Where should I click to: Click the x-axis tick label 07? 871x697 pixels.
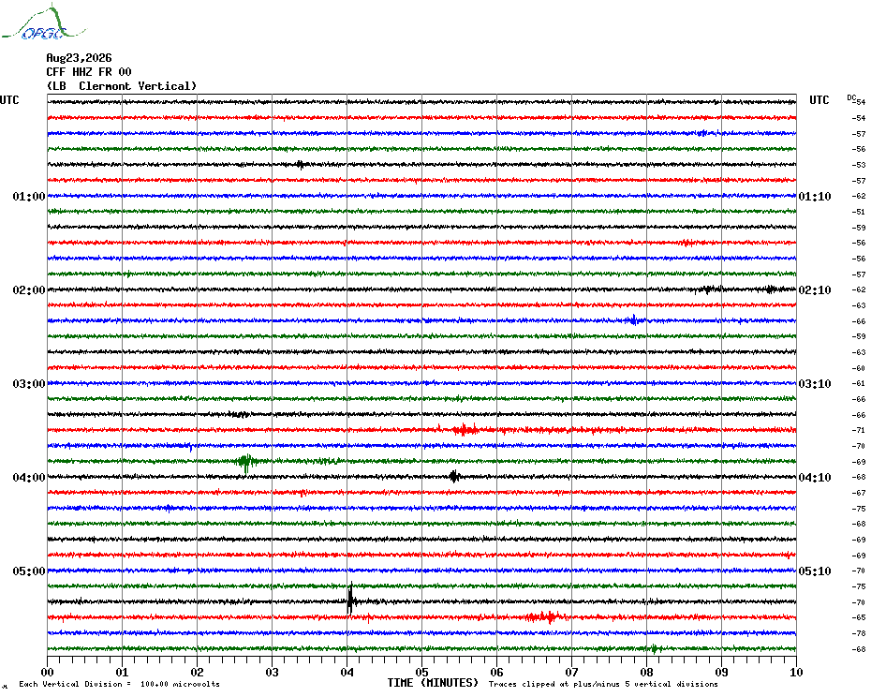click(571, 673)
